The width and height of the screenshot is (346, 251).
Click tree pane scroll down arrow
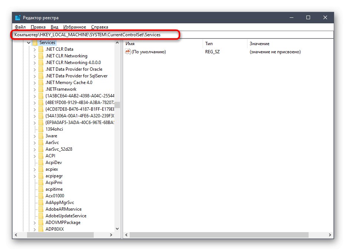pos(117,229)
